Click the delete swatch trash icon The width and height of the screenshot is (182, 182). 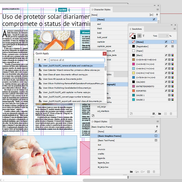(171, 114)
